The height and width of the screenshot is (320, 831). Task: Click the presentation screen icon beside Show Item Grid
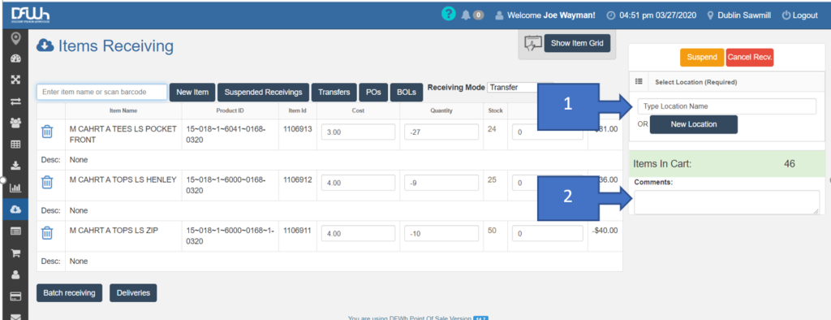tap(532, 44)
